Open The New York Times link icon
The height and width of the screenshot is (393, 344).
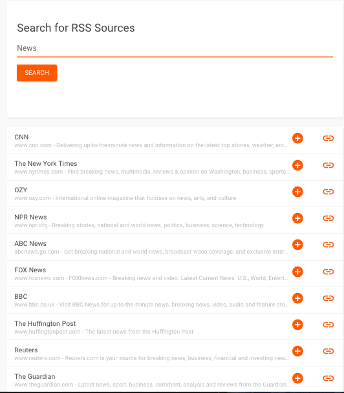[x=328, y=165]
